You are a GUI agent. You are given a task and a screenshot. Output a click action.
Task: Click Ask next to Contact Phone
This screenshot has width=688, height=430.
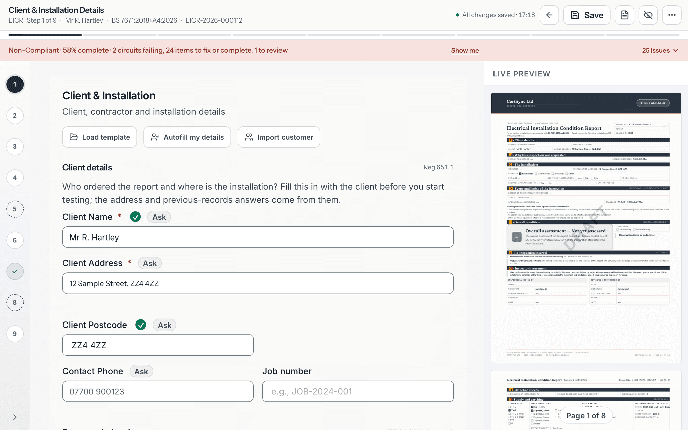141,371
